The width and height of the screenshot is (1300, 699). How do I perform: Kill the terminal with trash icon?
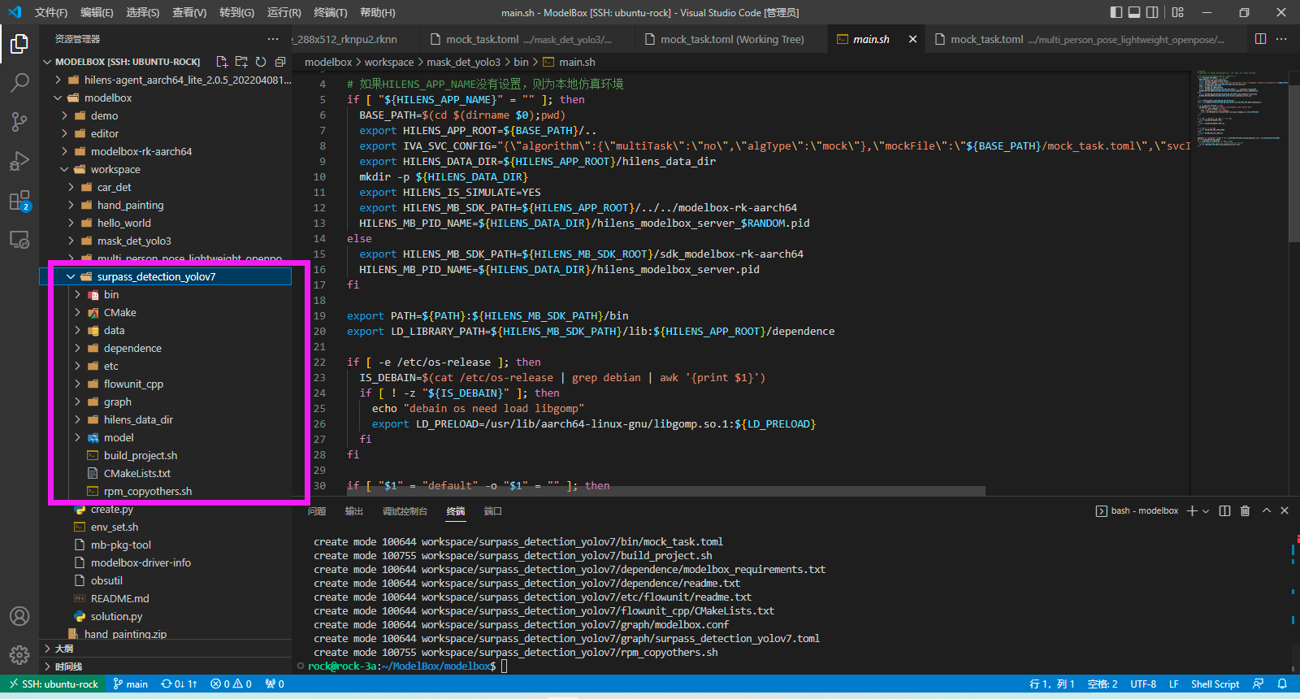(1245, 510)
